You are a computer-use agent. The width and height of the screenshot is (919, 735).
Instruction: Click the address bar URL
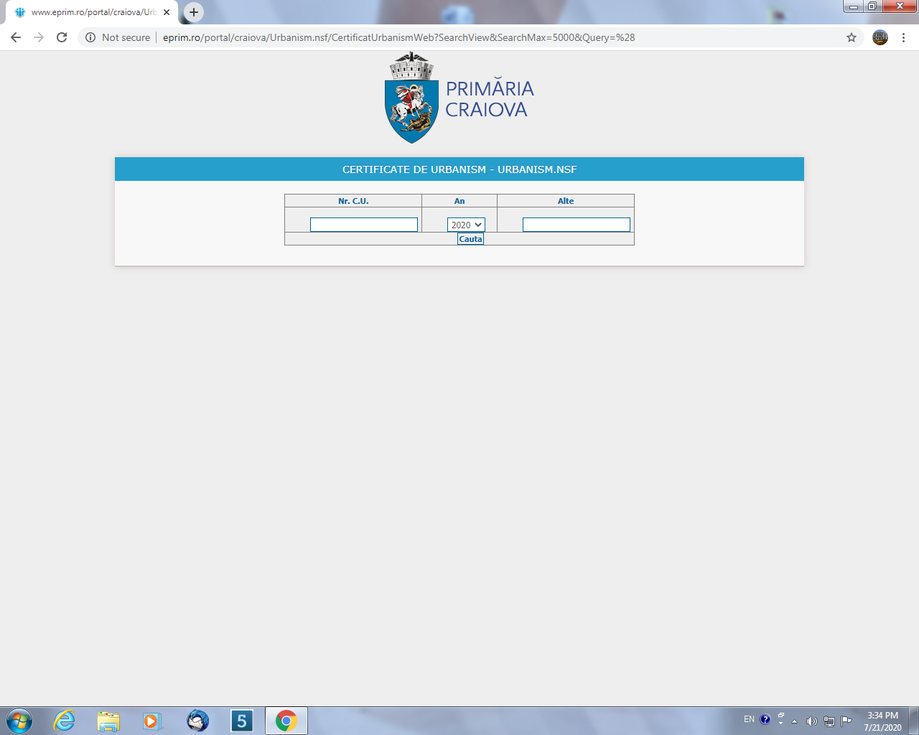click(398, 37)
